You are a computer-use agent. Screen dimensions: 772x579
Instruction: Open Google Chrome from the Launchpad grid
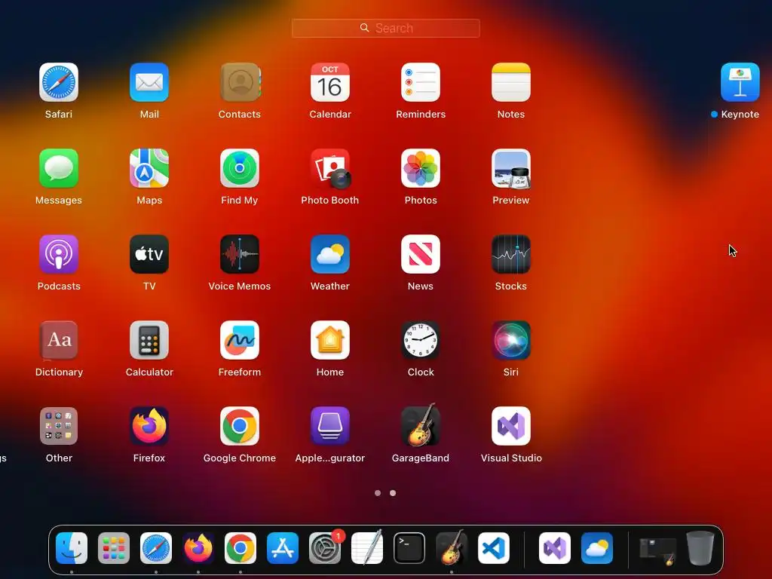tap(240, 426)
